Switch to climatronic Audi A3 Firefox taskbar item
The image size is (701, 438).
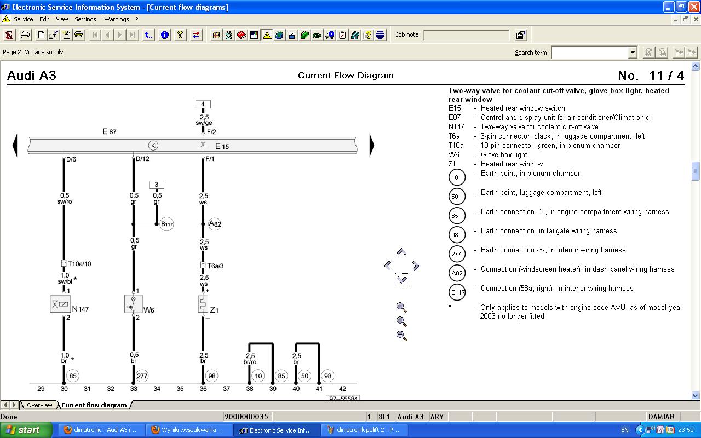[101, 430]
